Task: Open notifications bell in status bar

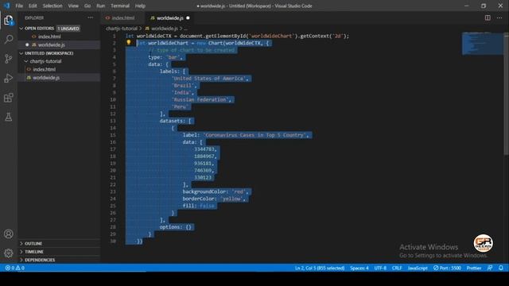Action: point(501,268)
